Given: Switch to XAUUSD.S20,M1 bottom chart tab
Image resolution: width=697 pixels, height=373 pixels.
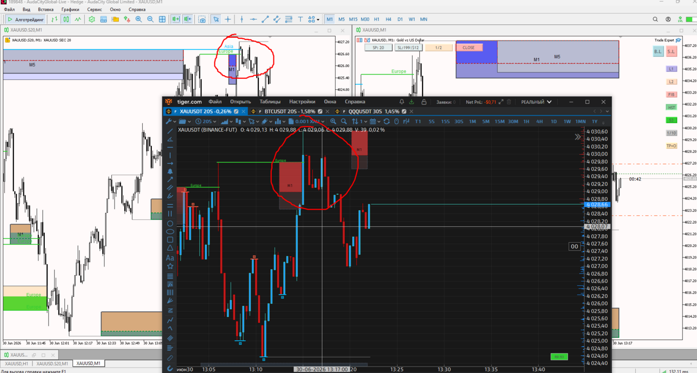Looking at the screenshot, I should pyautogui.click(x=52, y=364).
